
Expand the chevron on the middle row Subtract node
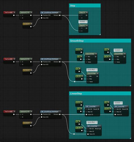pos(31,59)
